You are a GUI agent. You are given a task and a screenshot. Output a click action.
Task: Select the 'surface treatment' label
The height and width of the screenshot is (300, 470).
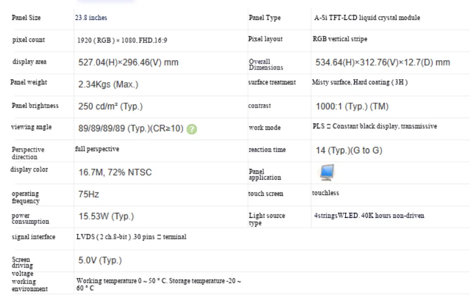tap(272, 82)
